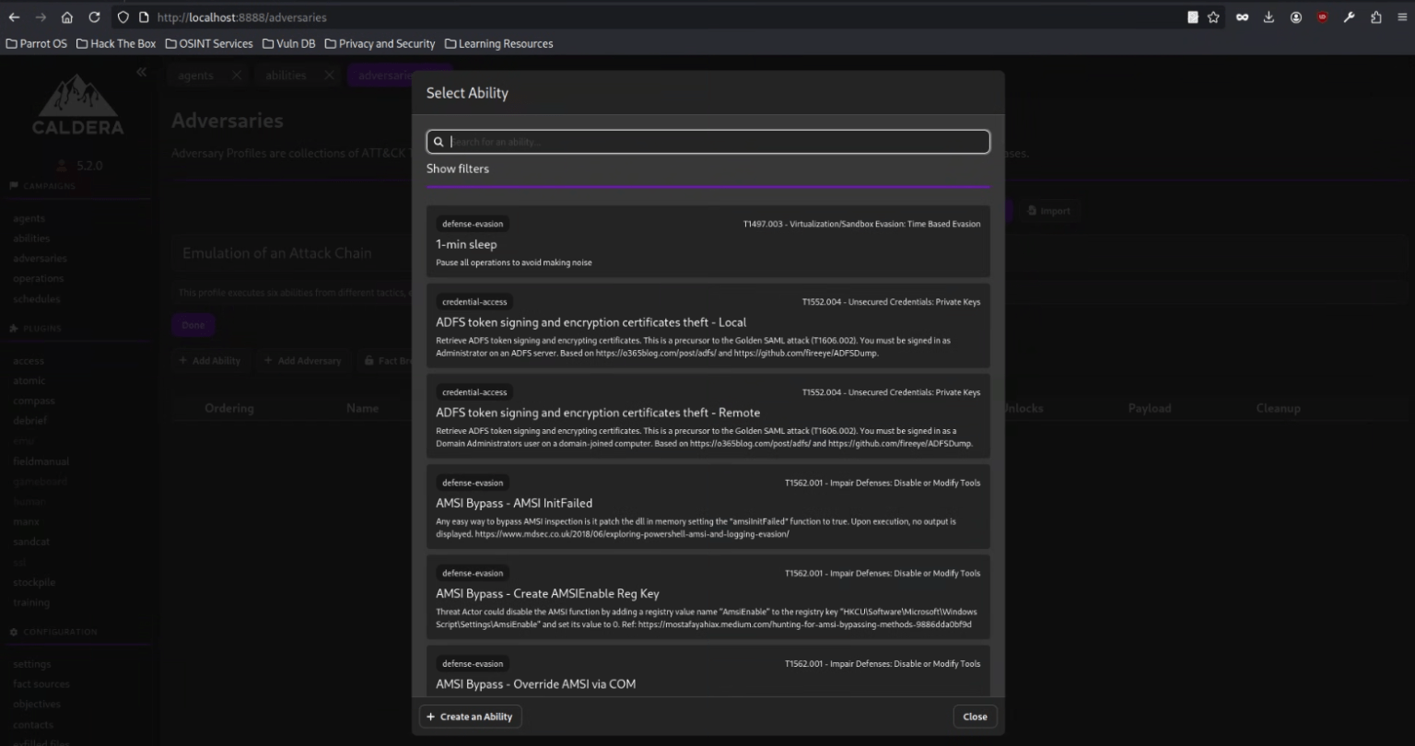1415x746 pixels.
Task: Switch to the abilities tab
Action: [286, 75]
